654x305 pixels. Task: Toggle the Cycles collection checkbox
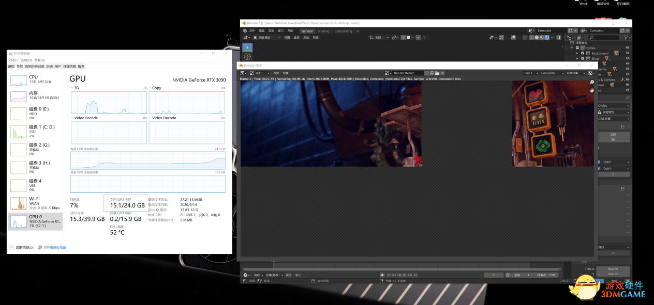pos(577,47)
